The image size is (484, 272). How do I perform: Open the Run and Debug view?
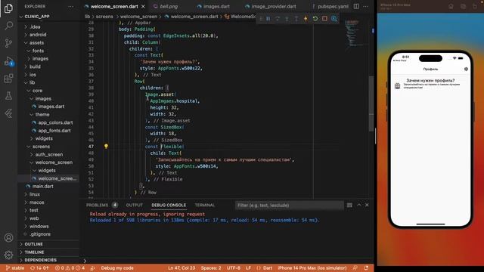[8, 61]
